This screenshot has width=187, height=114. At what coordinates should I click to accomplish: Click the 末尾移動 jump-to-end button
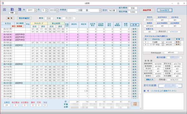135,104
